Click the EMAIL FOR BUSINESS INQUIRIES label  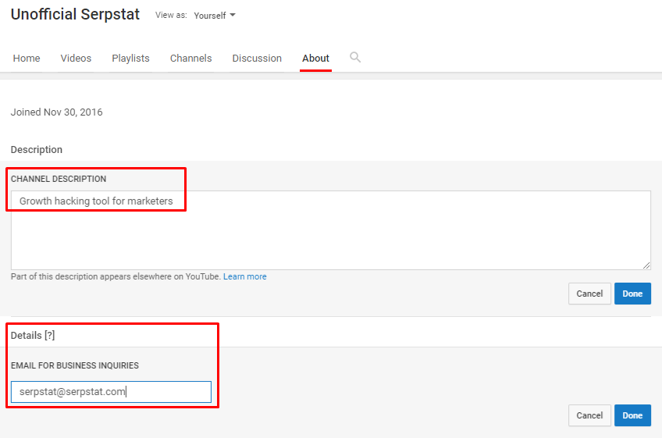[75, 365]
